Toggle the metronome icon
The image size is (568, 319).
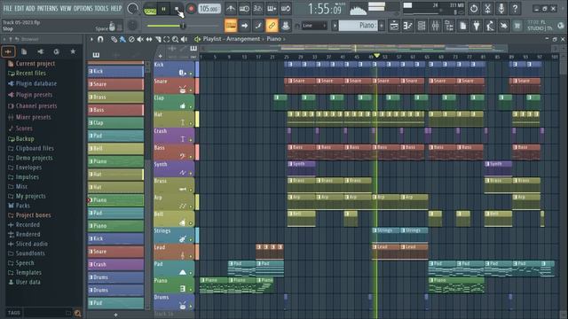[x=231, y=8]
